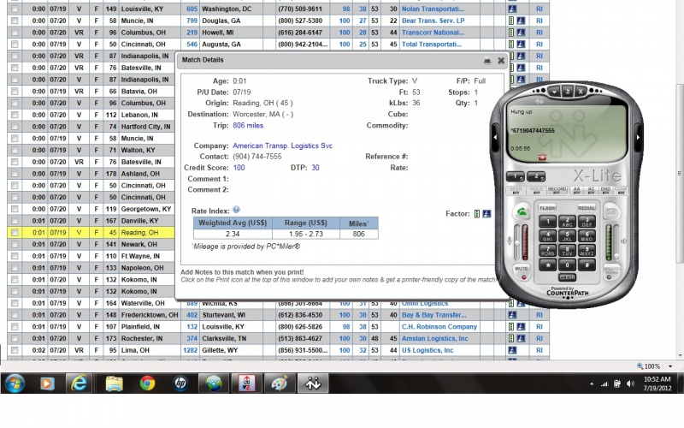Open the 100% zoom level dropdown
Viewport: 684px width, 428px height.
(670, 366)
